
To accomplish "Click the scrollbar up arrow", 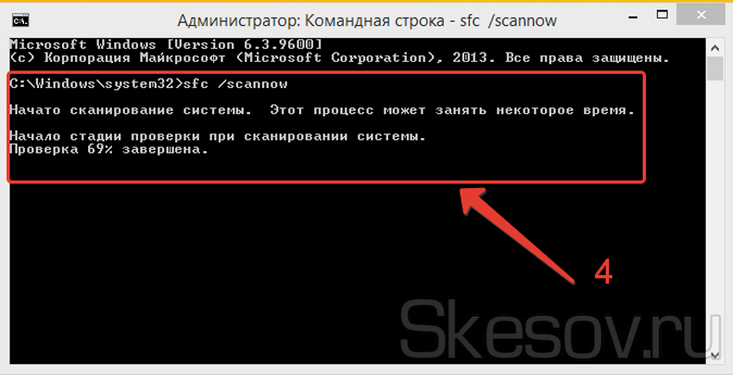I will (x=714, y=47).
